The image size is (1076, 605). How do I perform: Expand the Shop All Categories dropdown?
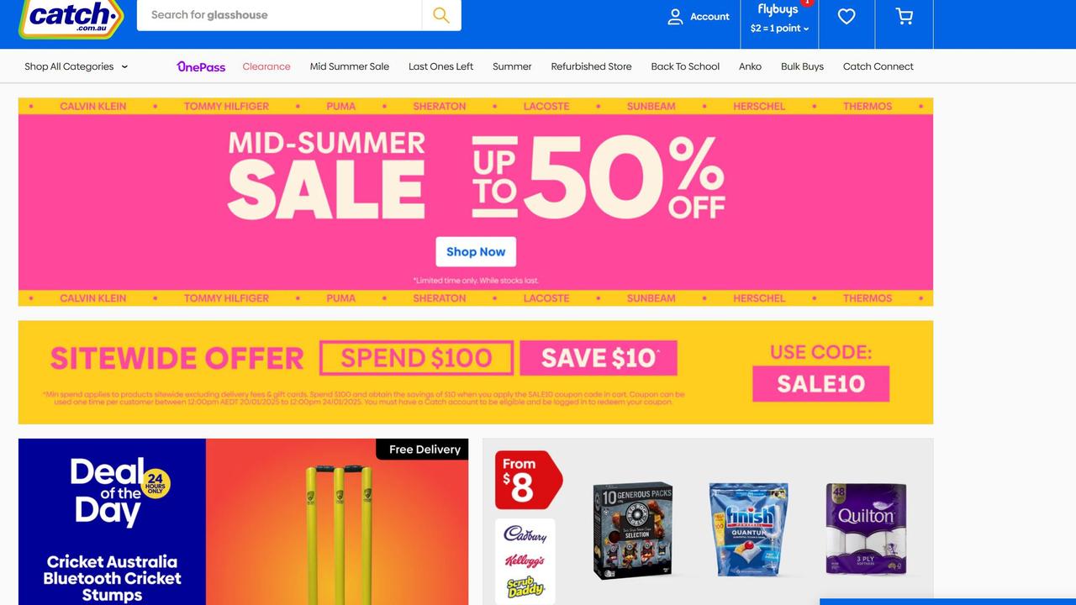click(76, 66)
